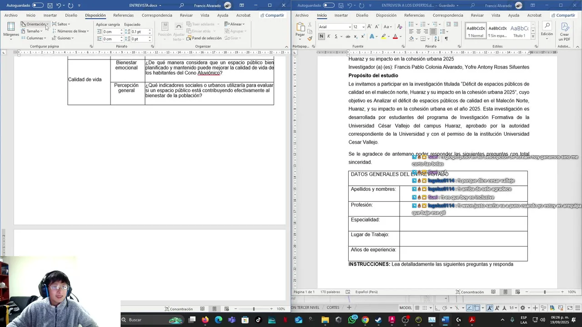Open the font size 12 dropdown

tap(363, 27)
